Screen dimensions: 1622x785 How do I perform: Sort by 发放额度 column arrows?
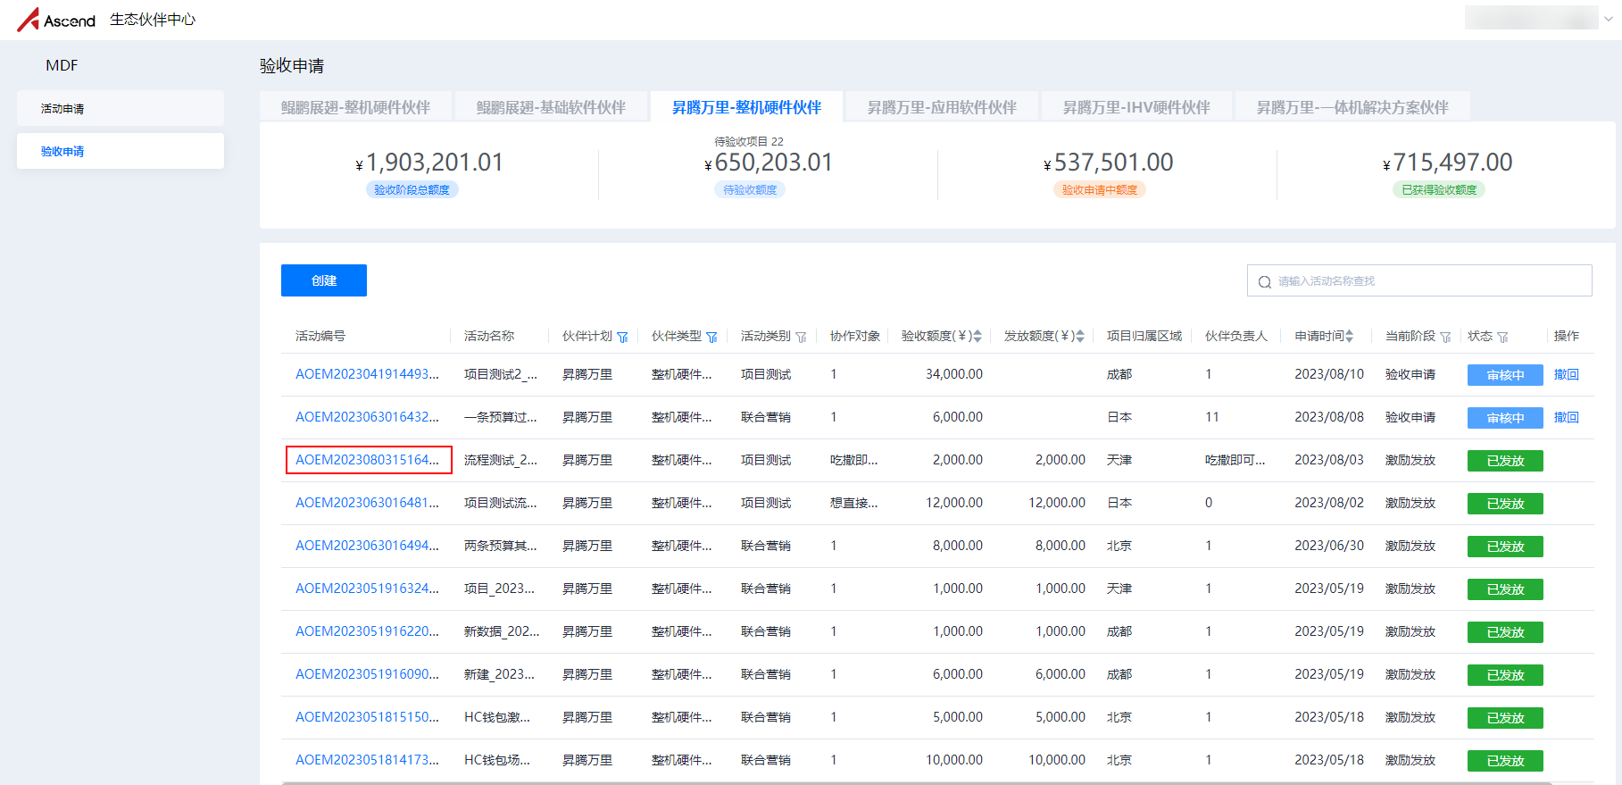[1080, 336]
